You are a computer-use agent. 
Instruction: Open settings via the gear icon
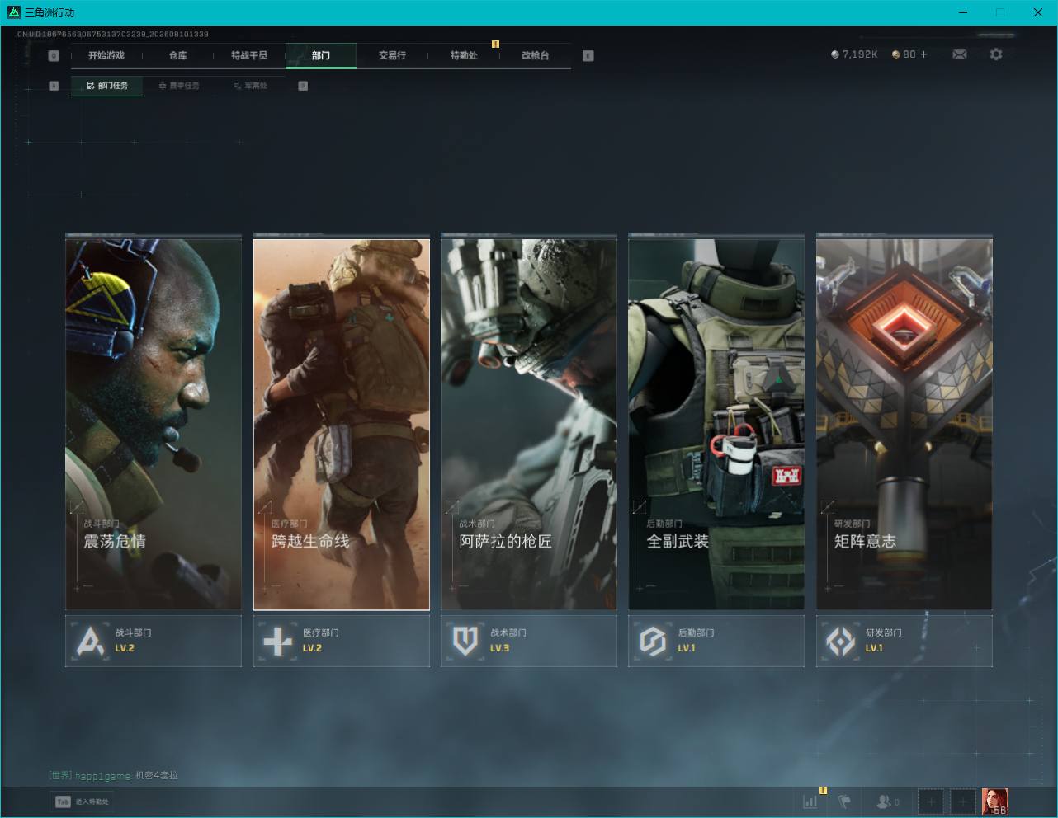pyautogui.click(x=996, y=54)
